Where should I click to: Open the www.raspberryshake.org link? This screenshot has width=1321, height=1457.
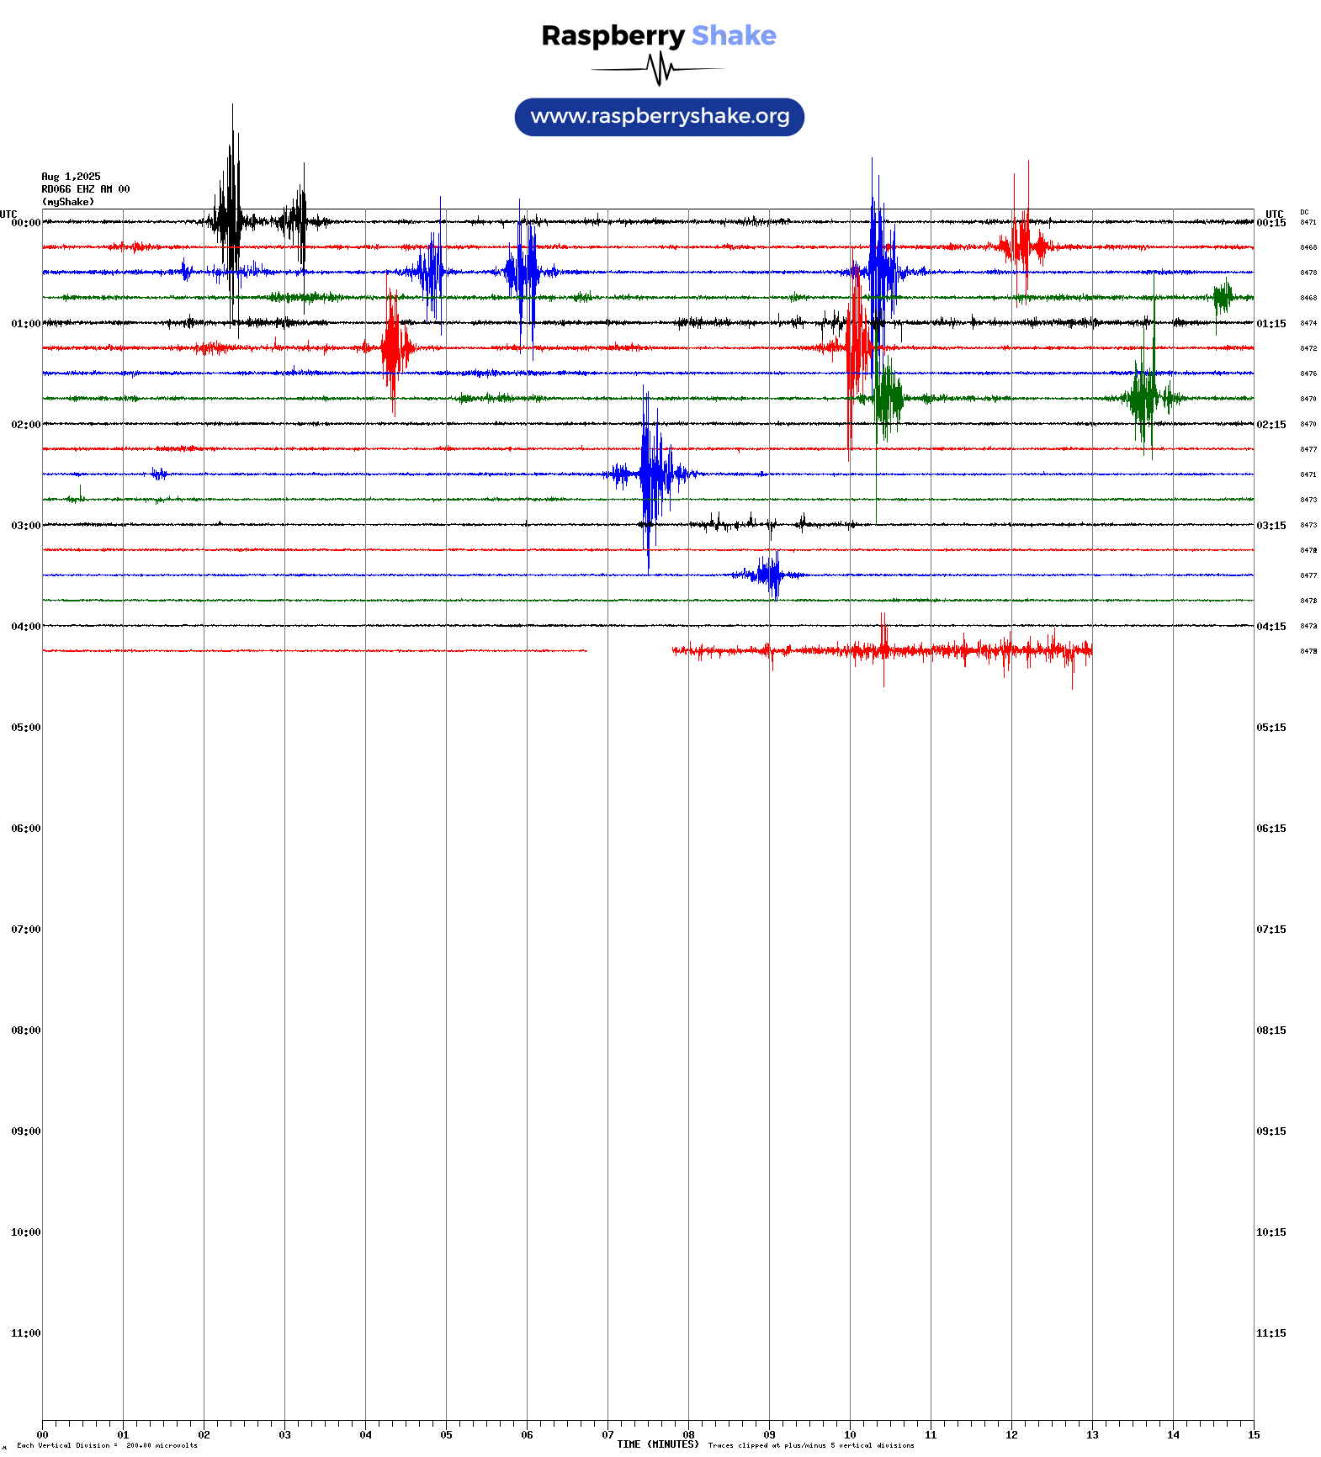click(x=660, y=117)
